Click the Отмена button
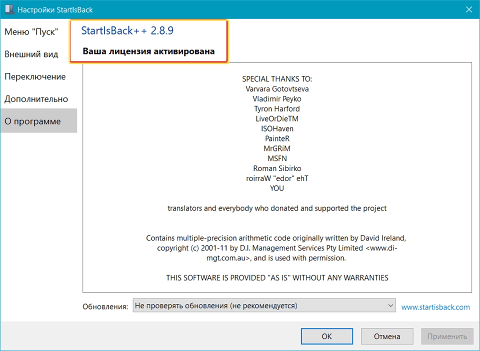 click(387, 336)
